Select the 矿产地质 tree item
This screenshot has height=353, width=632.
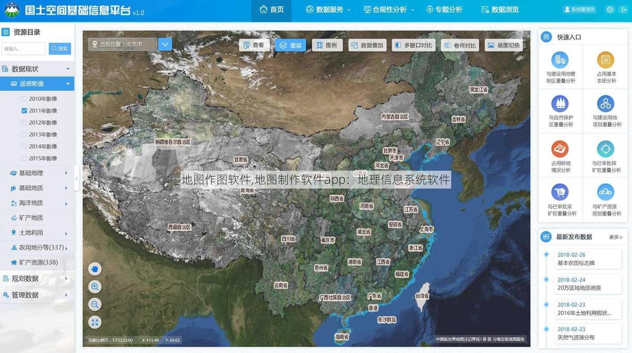coord(37,218)
